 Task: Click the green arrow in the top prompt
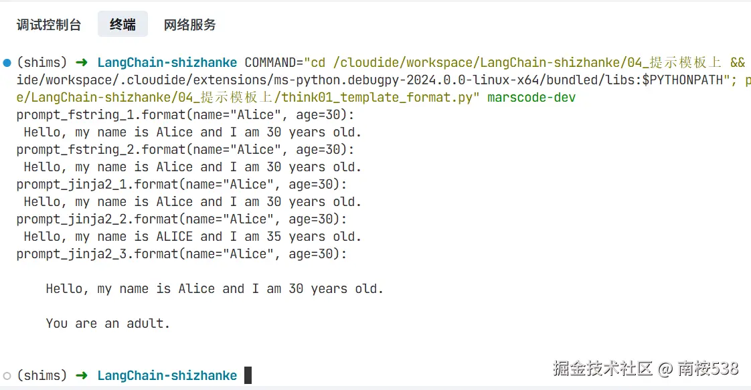[x=80, y=62]
